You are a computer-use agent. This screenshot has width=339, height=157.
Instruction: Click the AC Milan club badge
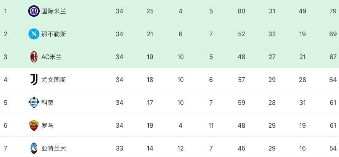[34, 57]
